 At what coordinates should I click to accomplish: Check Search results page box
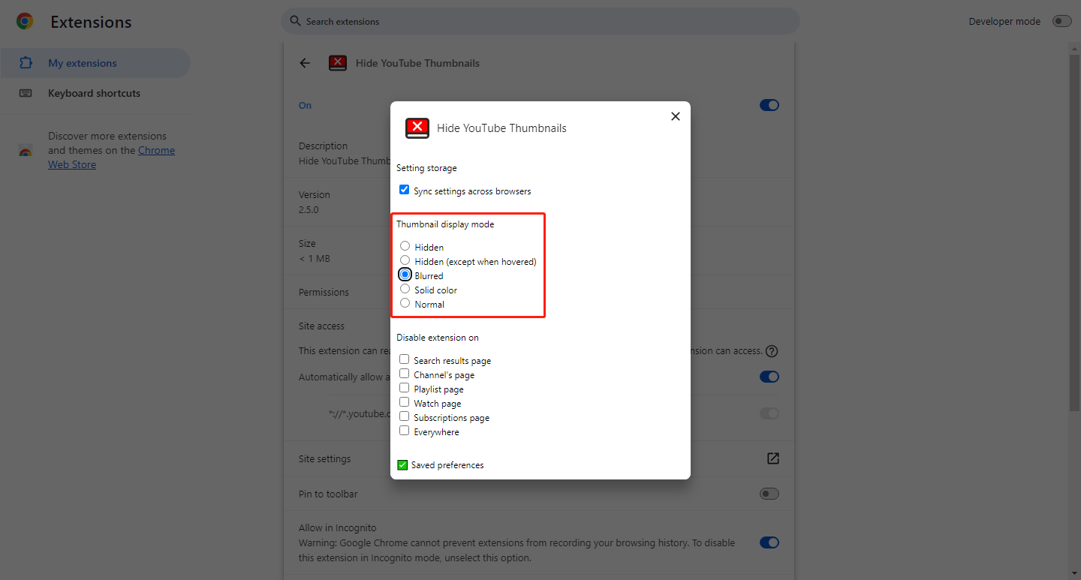[404, 359]
